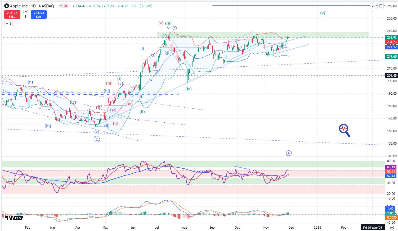
Task: Click the 0.00 spread value between SELL and BUY
Action: pos(25,12)
